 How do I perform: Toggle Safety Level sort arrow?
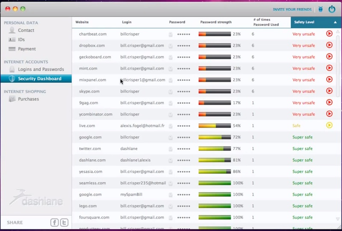click(x=335, y=22)
